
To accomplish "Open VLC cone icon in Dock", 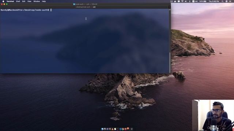I will [113, 129].
